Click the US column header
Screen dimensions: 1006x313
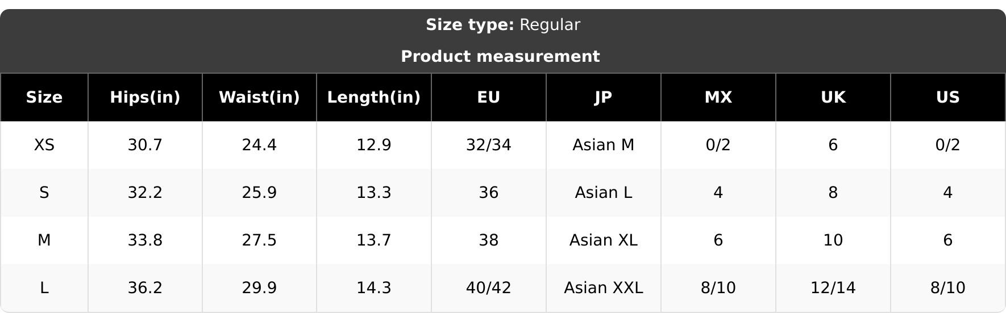948,98
